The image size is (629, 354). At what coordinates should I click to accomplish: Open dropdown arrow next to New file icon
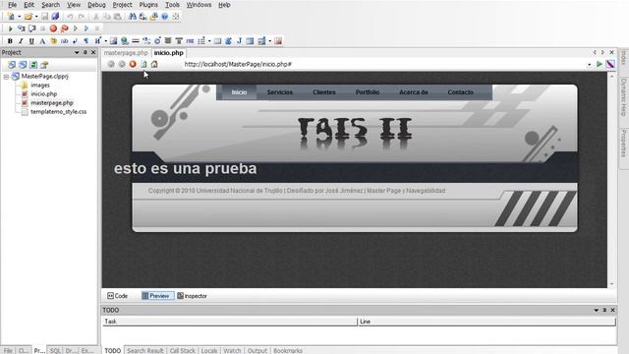click(x=19, y=17)
